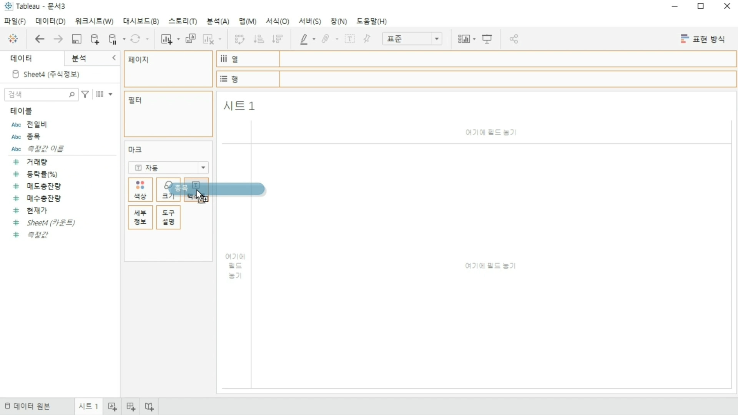Image resolution: width=738 pixels, height=415 pixels.
Task: Toggle the Show Me panel
Action: click(x=703, y=39)
